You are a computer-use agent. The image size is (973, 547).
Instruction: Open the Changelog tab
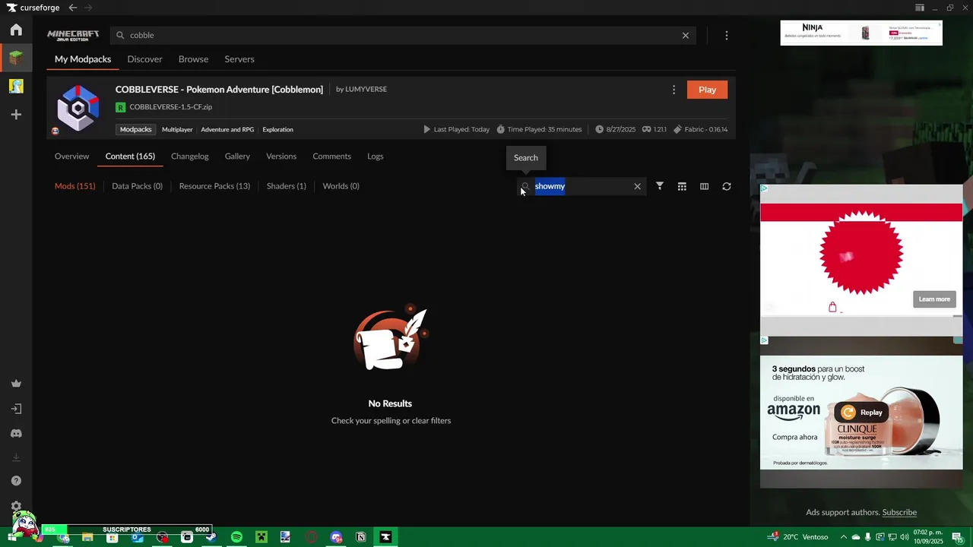pos(190,157)
